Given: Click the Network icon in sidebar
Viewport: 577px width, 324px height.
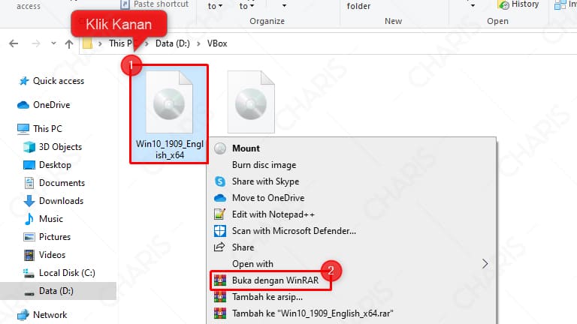Looking at the screenshot, I should tap(23, 315).
